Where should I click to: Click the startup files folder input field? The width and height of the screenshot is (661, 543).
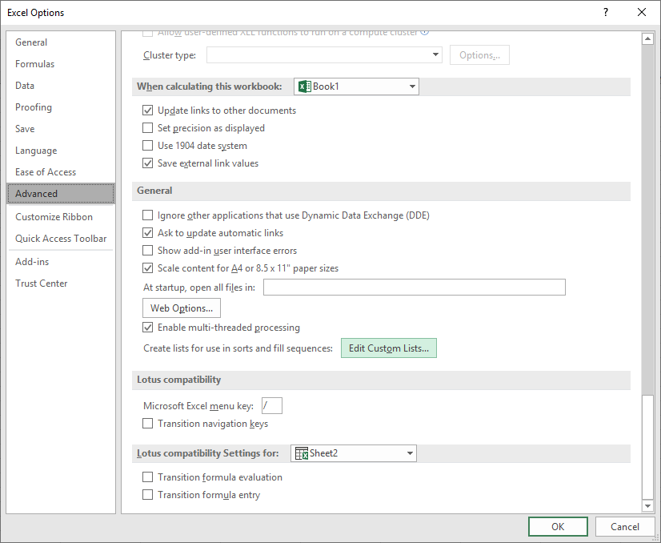414,288
